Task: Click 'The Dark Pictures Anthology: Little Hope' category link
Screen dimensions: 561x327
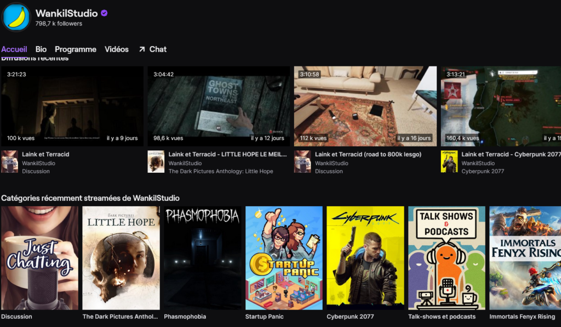Action: pos(221,172)
